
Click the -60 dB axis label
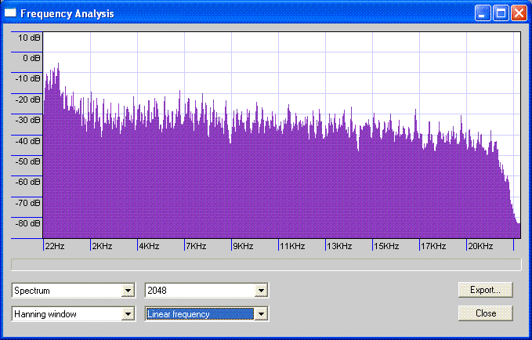[28, 183]
